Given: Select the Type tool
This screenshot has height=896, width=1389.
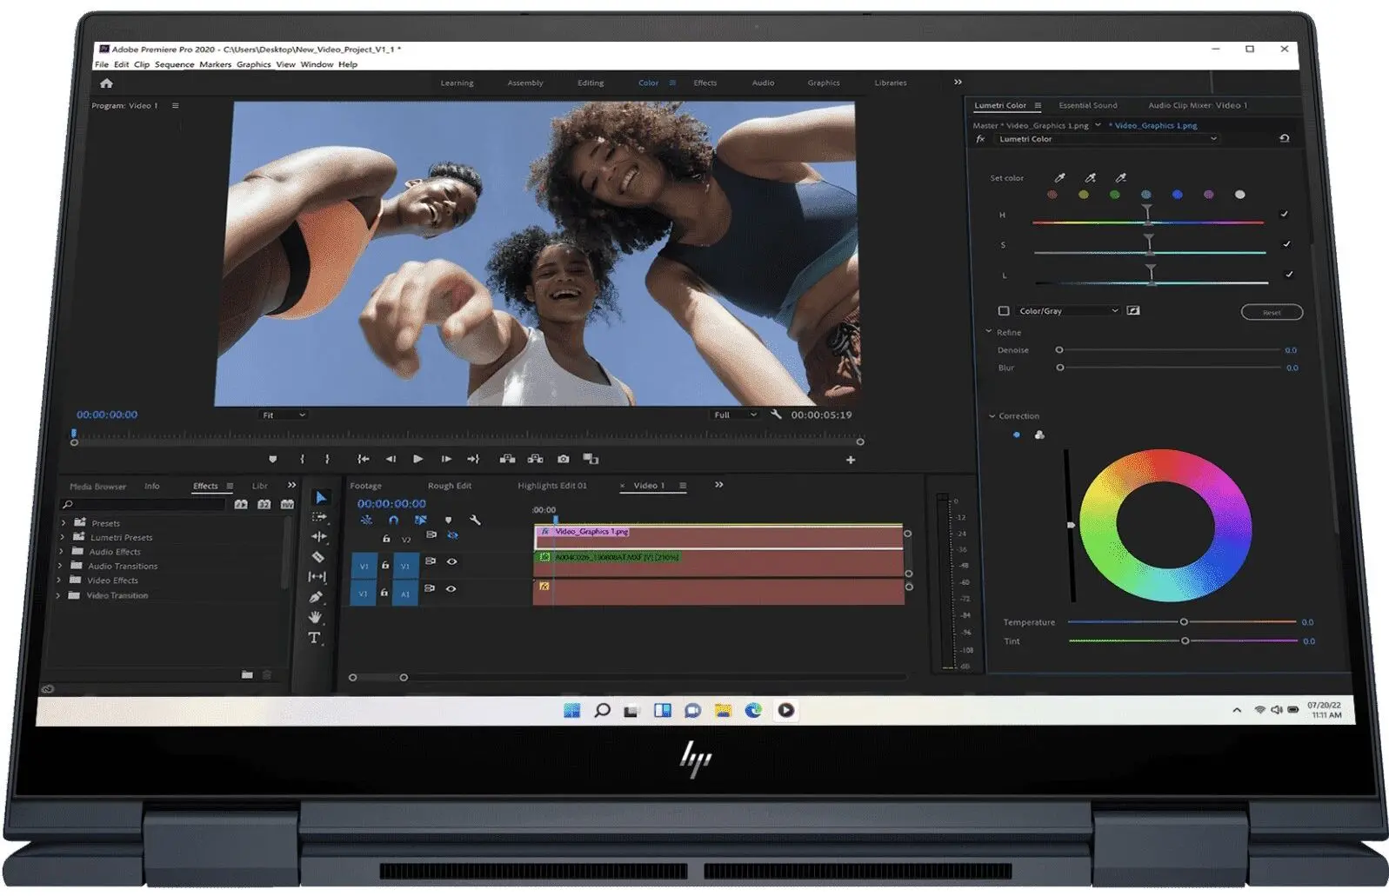Looking at the screenshot, I should [314, 638].
